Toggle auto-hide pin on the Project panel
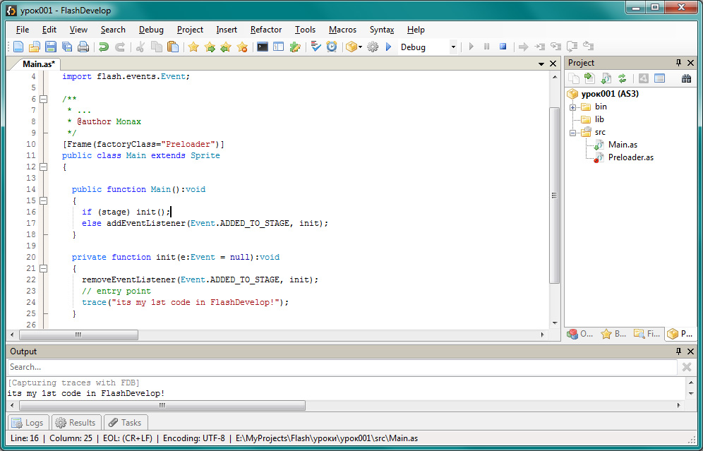This screenshot has height=451, width=703. pos(679,63)
